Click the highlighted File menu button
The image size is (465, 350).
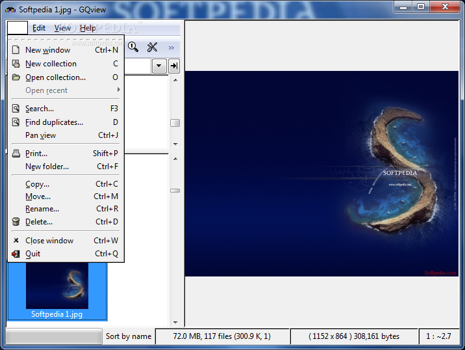(x=18, y=28)
